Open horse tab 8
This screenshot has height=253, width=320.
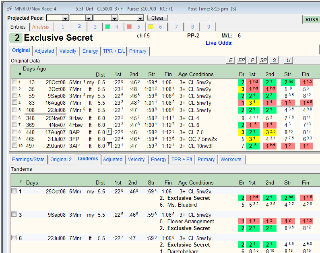coord(192,27)
